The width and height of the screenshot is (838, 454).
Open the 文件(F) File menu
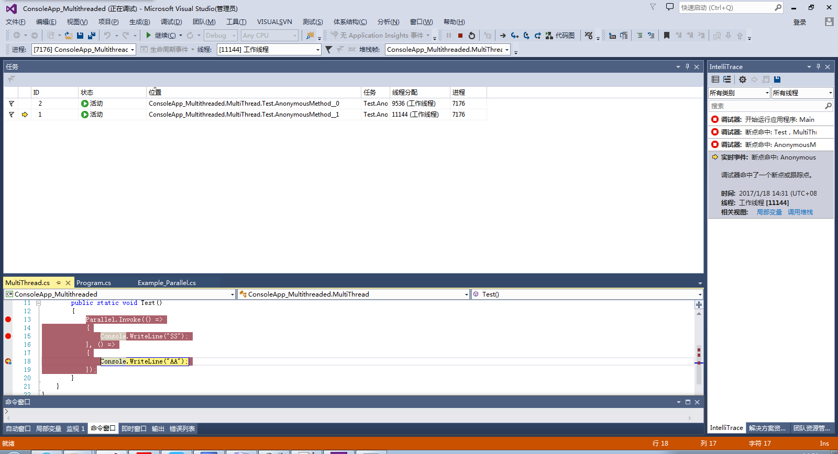click(x=16, y=22)
